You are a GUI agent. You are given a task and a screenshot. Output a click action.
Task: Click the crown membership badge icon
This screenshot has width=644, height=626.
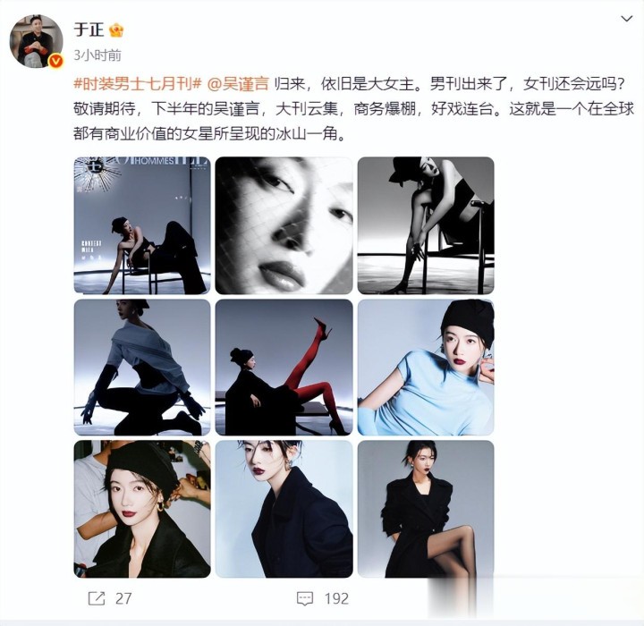click(116, 30)
